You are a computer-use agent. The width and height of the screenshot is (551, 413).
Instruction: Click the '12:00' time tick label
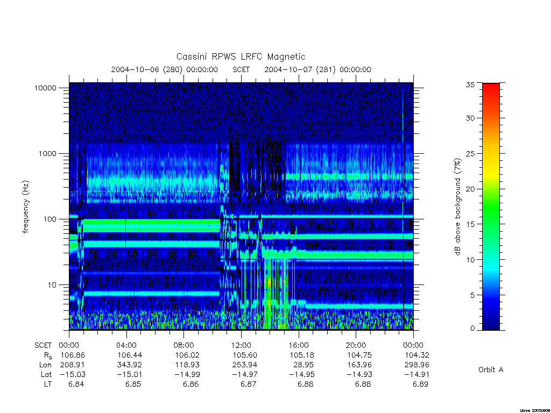pyautogui.click(x=241, y=345)
